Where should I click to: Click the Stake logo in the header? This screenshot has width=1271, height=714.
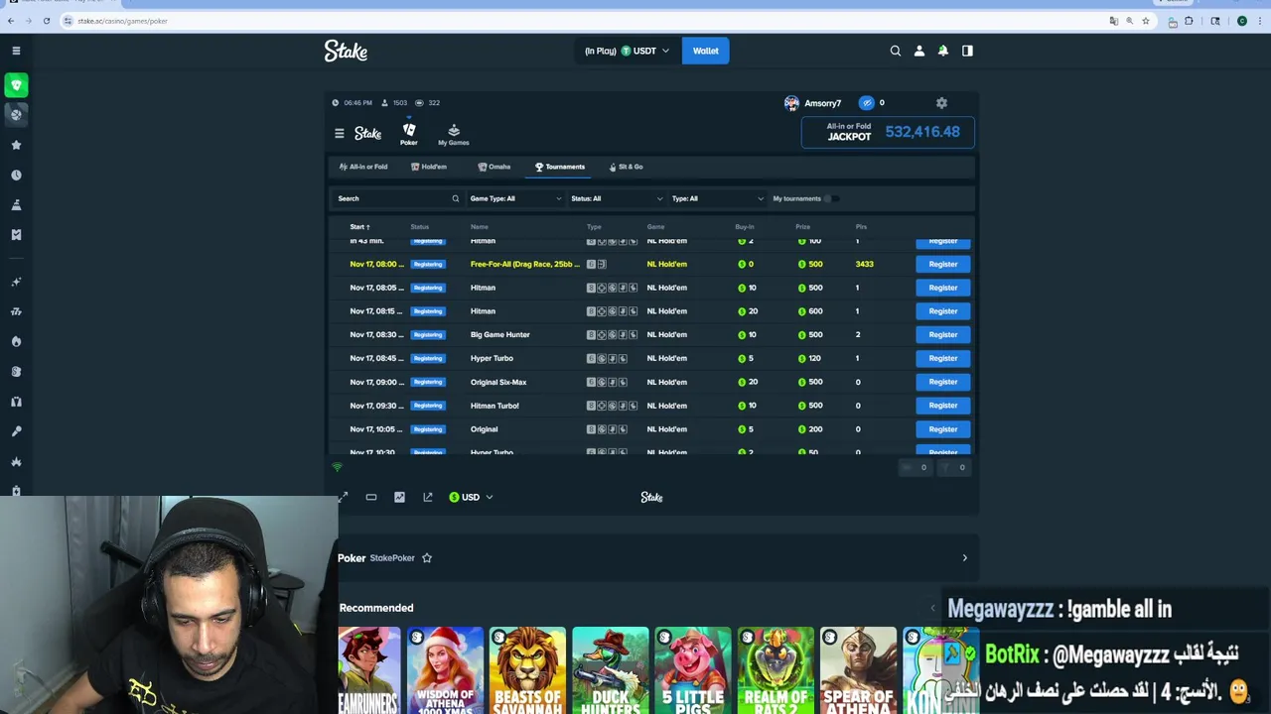[346, 51]
